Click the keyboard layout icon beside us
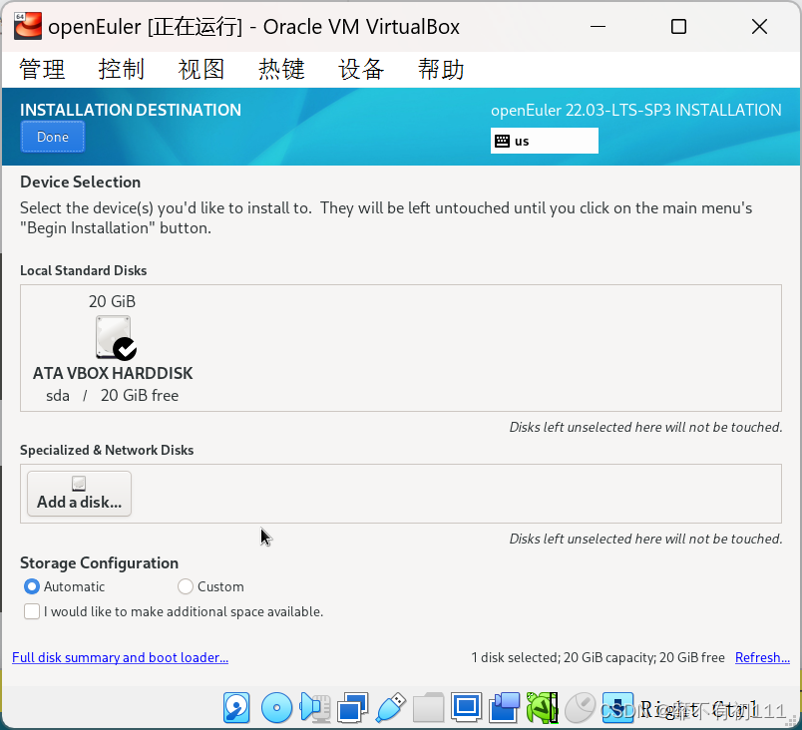 503,141
